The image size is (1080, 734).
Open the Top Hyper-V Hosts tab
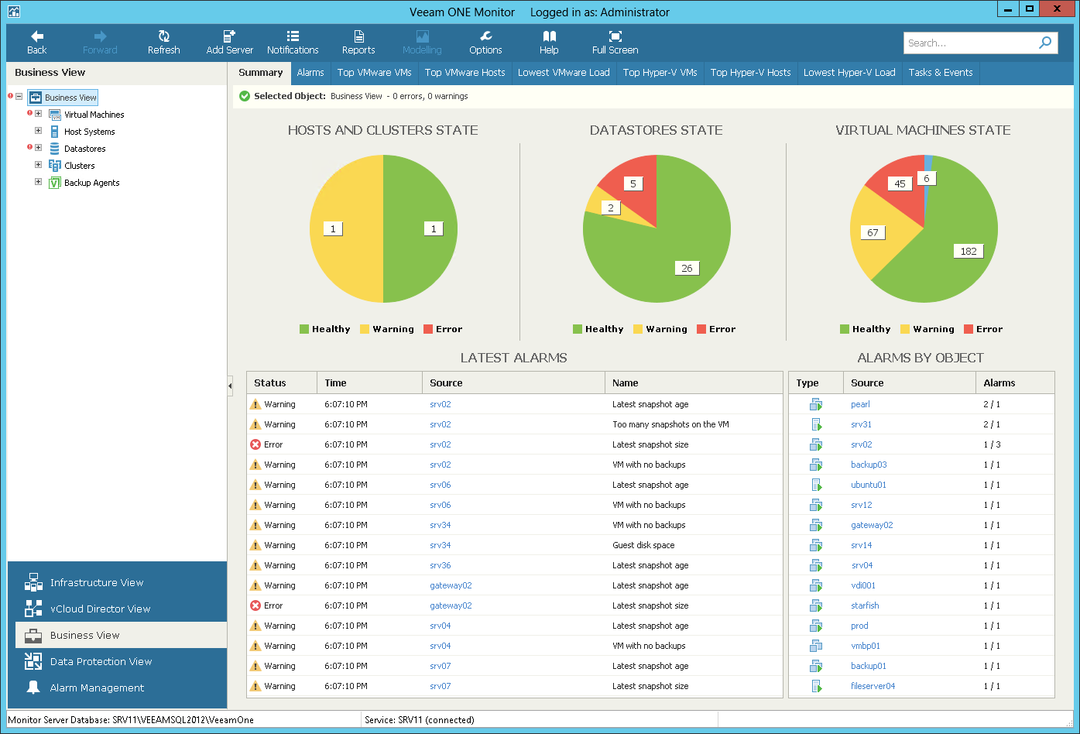[751, 73]
